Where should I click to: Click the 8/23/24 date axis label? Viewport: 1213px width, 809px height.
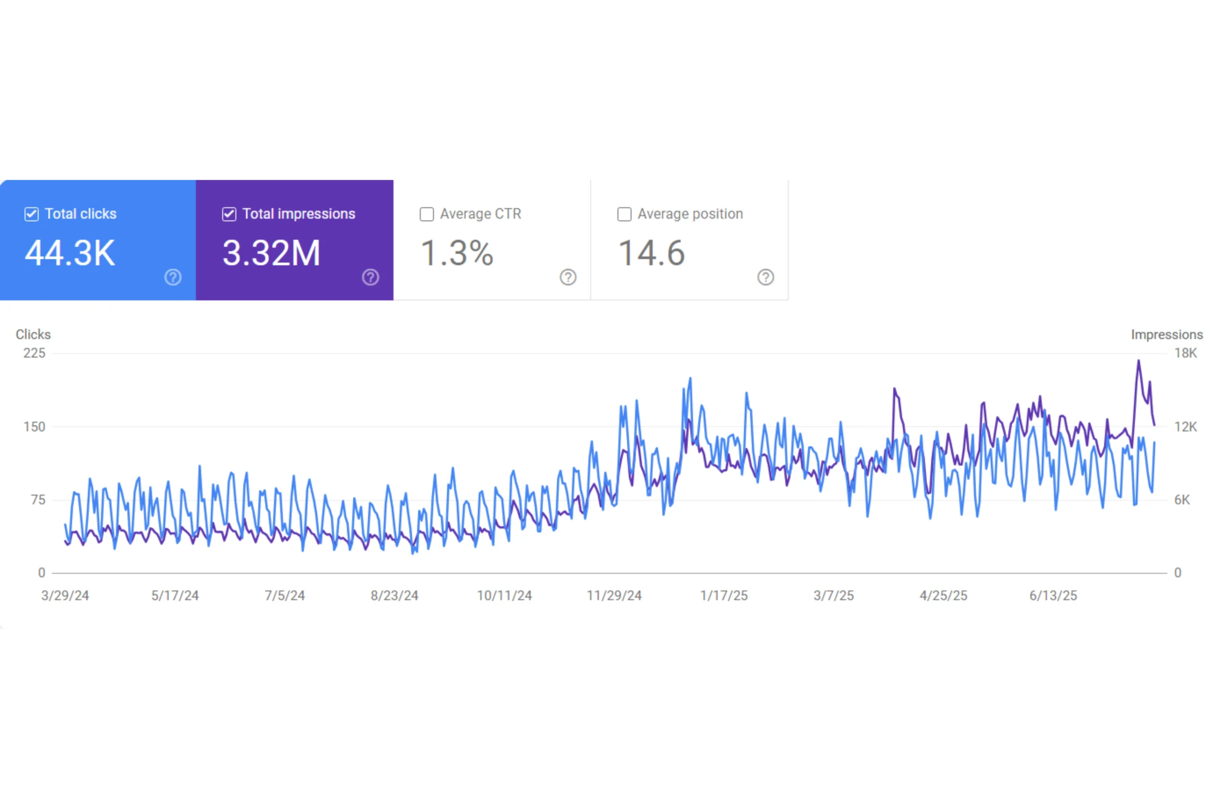(394, 595)
